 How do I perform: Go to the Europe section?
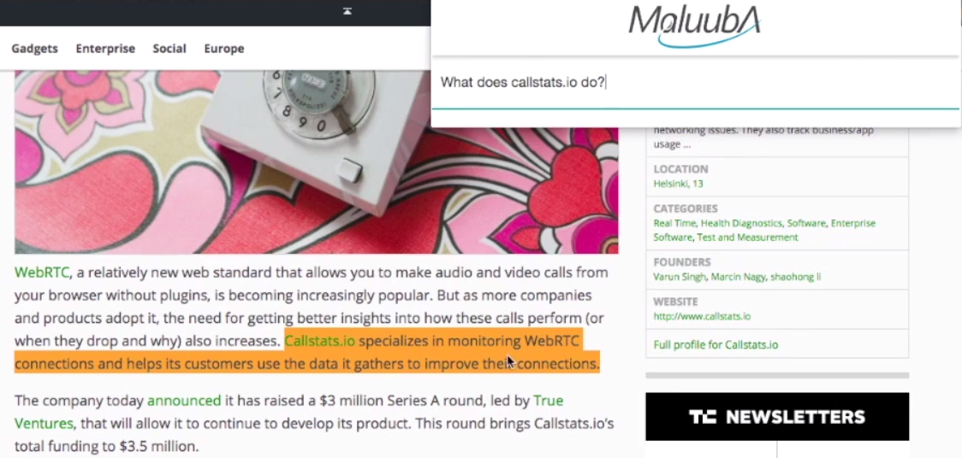tap(224, 49)
